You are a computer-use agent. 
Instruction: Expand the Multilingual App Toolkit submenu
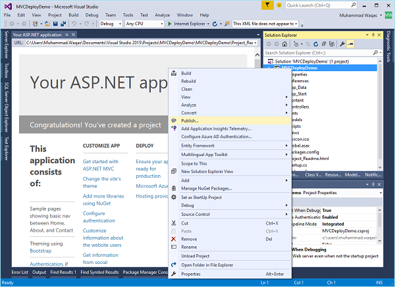[204, 154]
